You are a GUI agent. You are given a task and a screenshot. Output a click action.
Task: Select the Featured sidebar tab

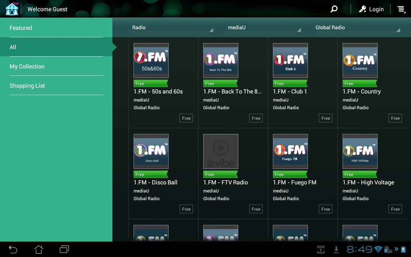click(56, 28)
